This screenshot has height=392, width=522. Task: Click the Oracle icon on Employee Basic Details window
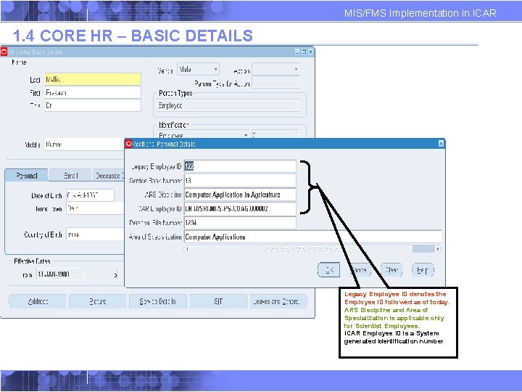[4, 52]
